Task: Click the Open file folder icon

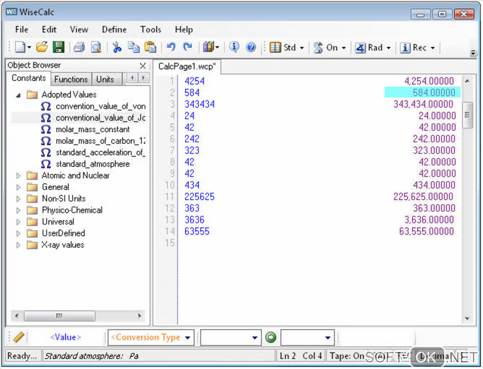Action: 42,47
